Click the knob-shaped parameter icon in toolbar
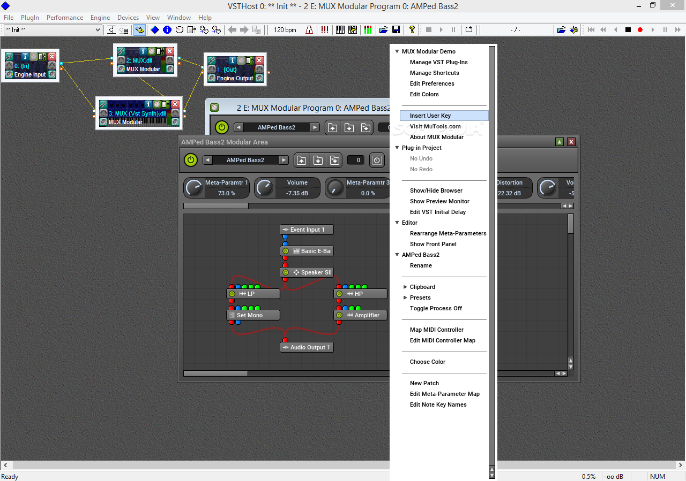 (x=180, y=30)
